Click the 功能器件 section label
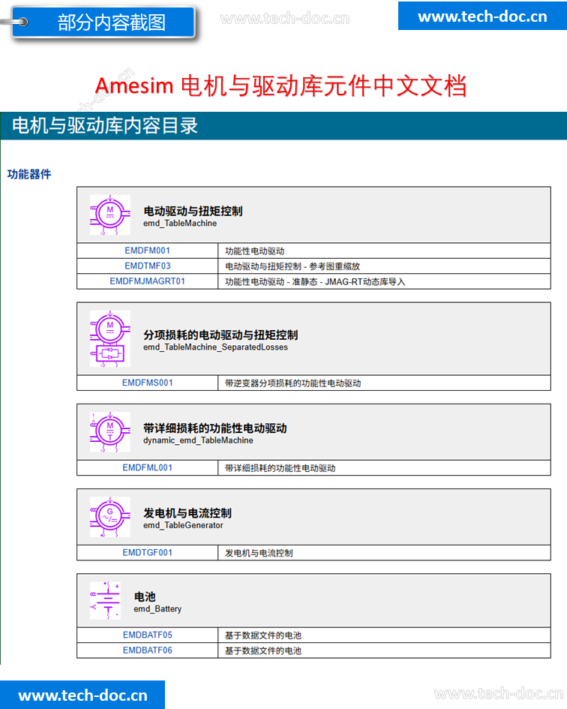Image resolution: width=567 pixels, height=709 pixels. click(x=29, y=174)
